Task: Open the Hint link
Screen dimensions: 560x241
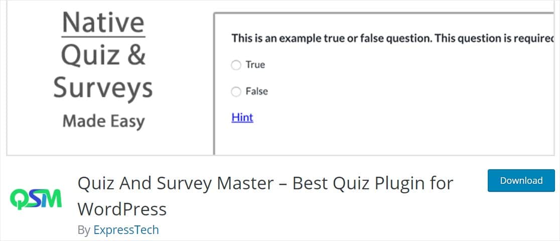Action: pyautogui.click(x=242, y=117)
